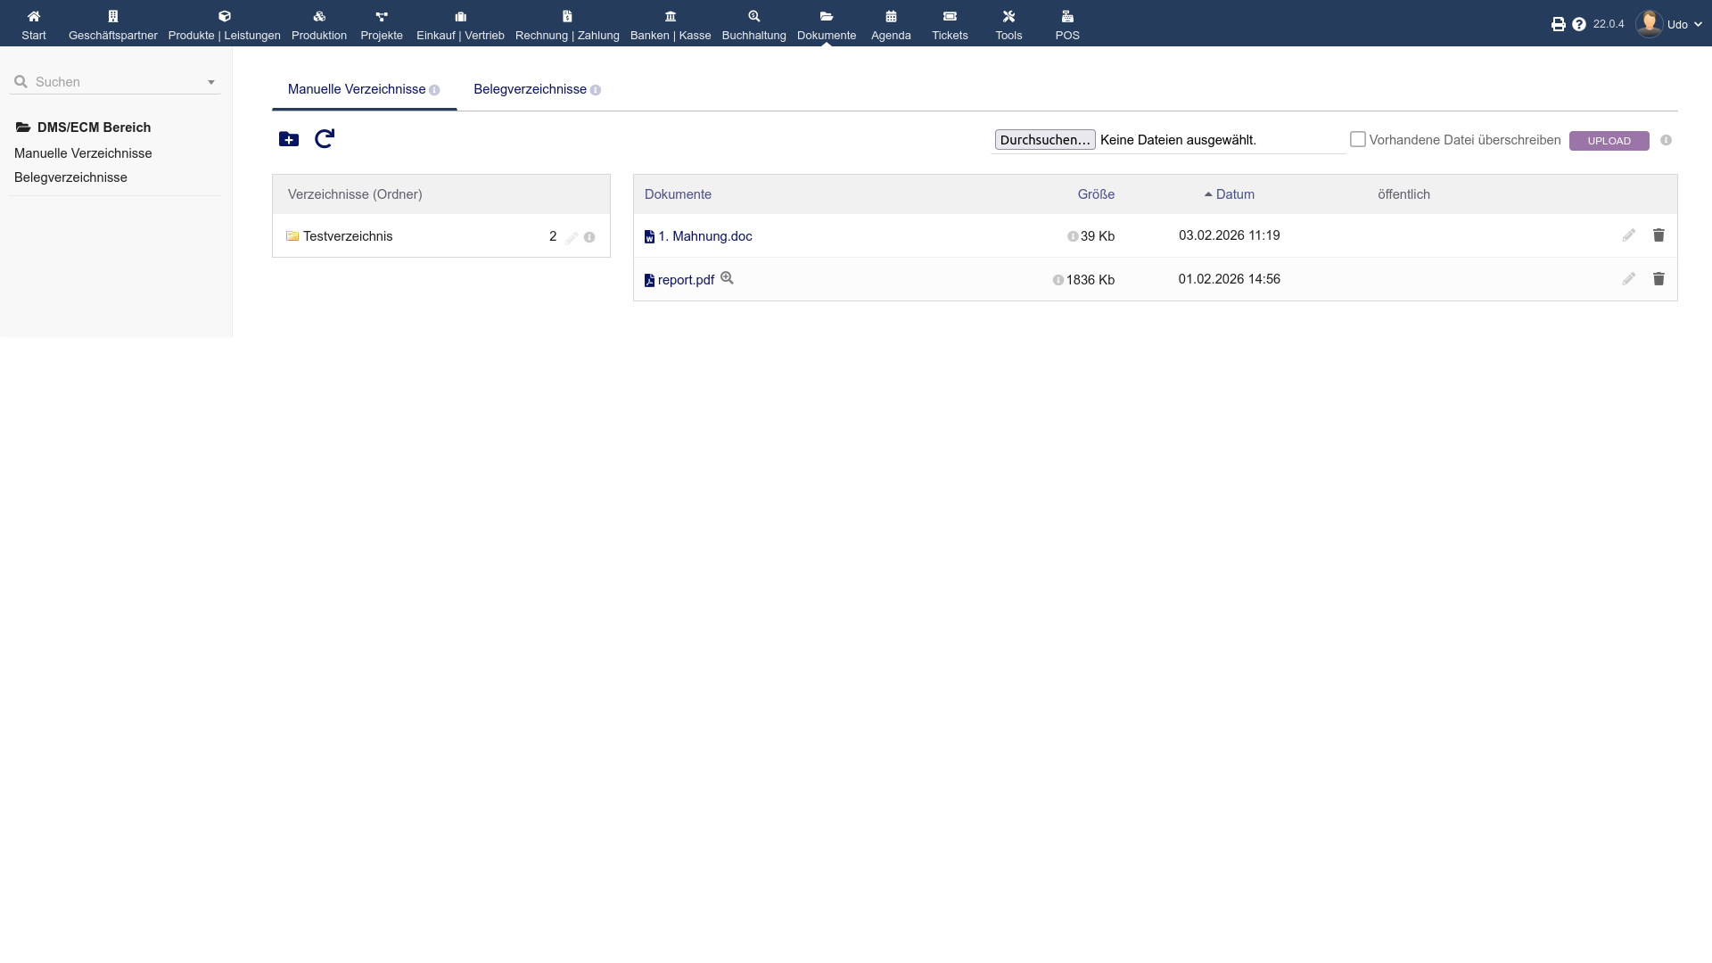Edit the report.pdf entry with pencil

coord(1628,279)
